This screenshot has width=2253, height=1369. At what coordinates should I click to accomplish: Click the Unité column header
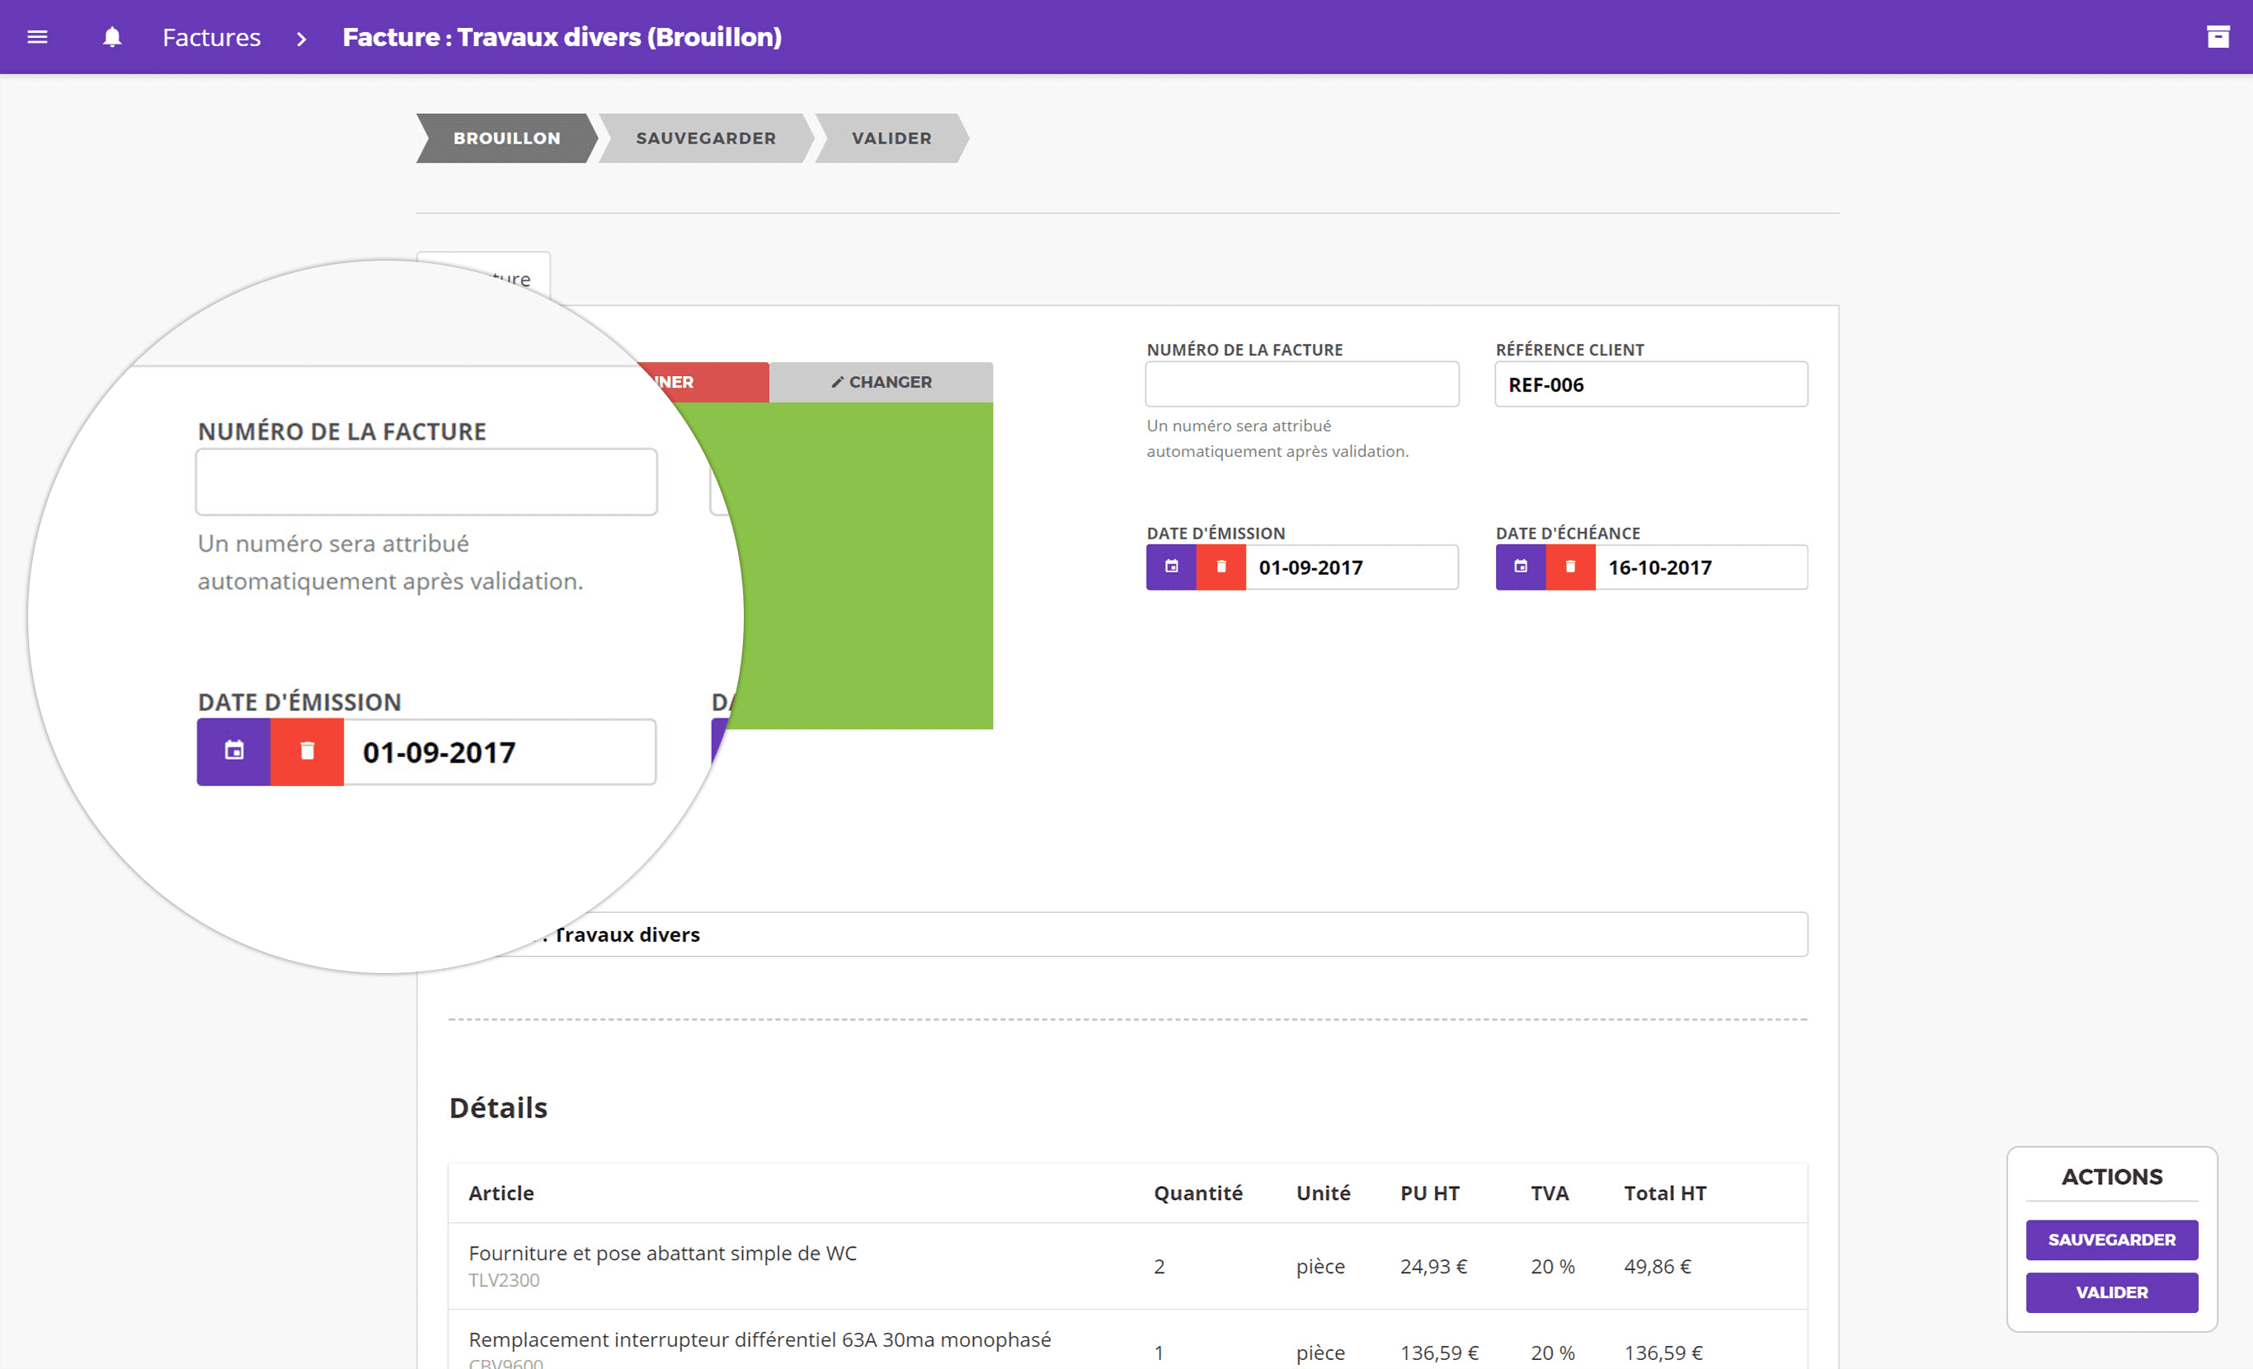1323,1193
